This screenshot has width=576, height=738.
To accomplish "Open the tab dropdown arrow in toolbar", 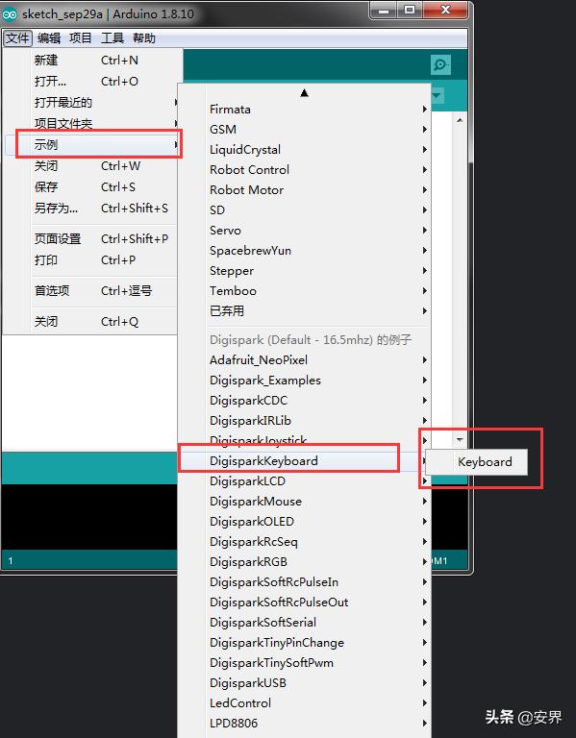I will 437,95.
